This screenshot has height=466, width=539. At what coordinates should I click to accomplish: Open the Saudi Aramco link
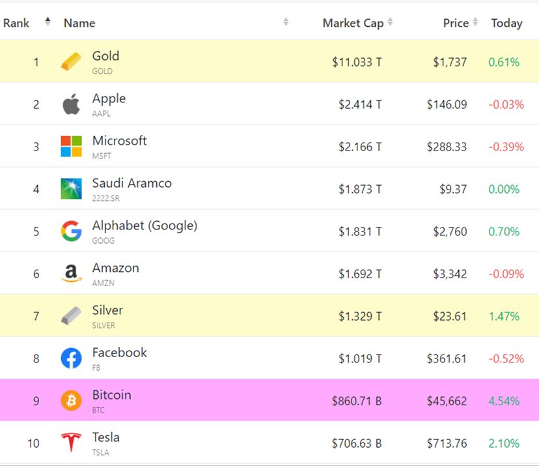pyautogui.click(x=132, y=183)
